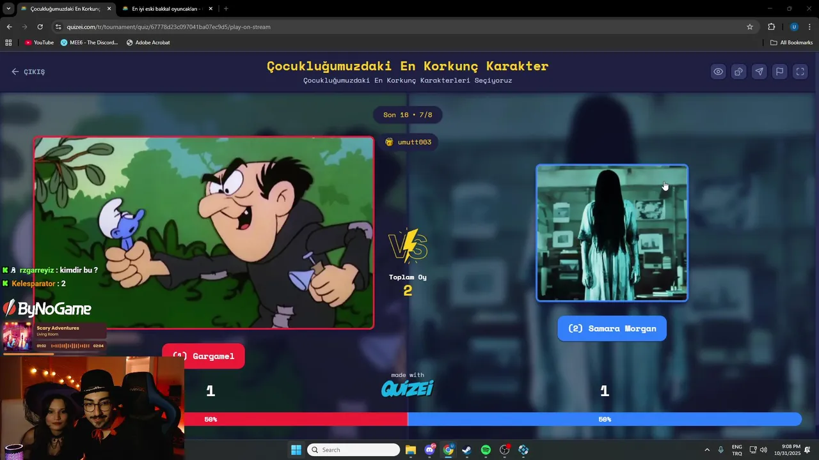This screenshot has width=819, height=460.
Task: Open the YouTube bookmark
Action: (39, 43)
